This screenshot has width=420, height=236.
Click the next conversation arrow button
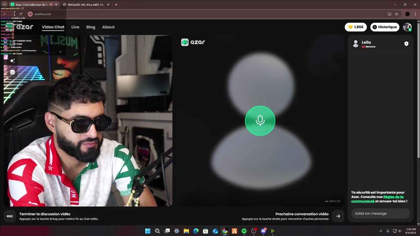pyautogui.click(x=338, y=216)
